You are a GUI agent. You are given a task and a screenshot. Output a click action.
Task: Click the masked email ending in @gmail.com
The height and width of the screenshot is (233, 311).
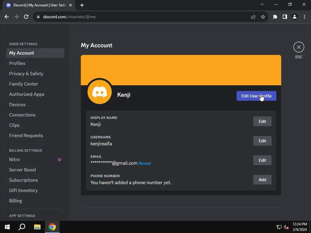click(x=114, y=163)
